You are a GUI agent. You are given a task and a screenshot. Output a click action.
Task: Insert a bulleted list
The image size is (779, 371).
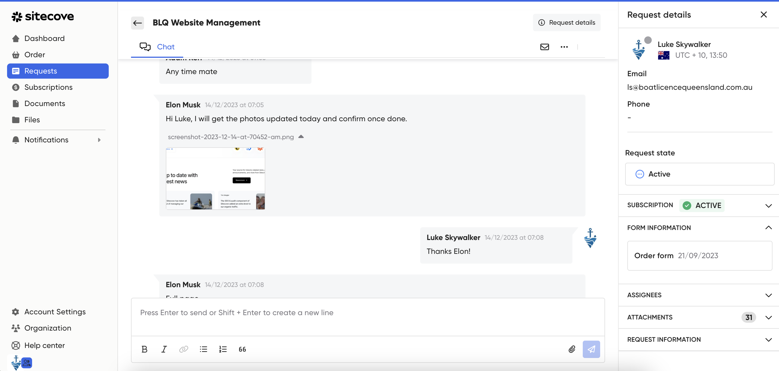(x=203, y=349)
